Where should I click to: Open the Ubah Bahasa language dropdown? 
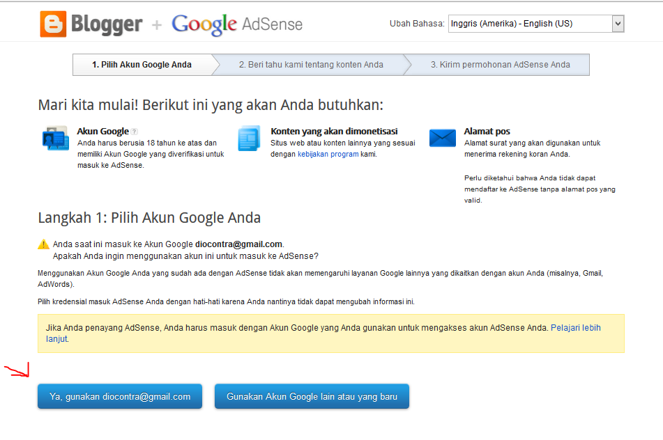click(535, 24)
